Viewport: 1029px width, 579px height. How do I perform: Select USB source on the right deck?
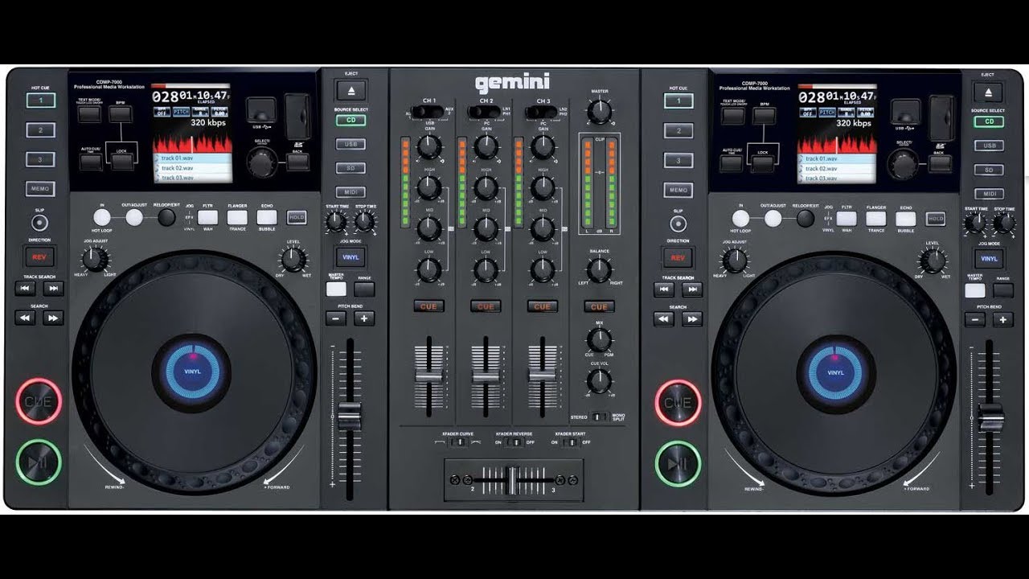pos(989,146)
